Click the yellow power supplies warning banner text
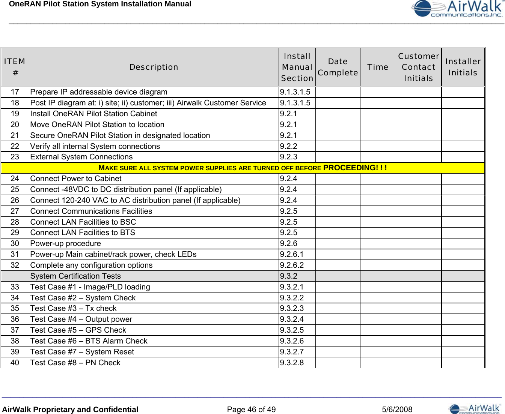This screenshot has height=414, width=505. click(x=243, y=168)
